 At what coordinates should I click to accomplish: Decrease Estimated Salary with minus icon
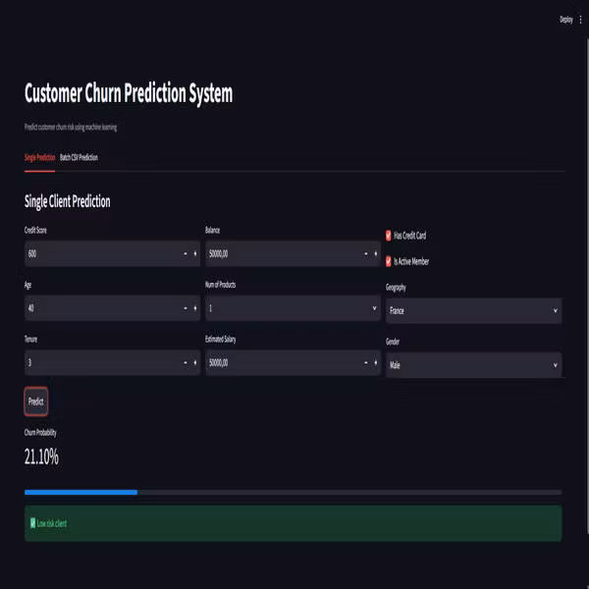(x=365, y=362)
